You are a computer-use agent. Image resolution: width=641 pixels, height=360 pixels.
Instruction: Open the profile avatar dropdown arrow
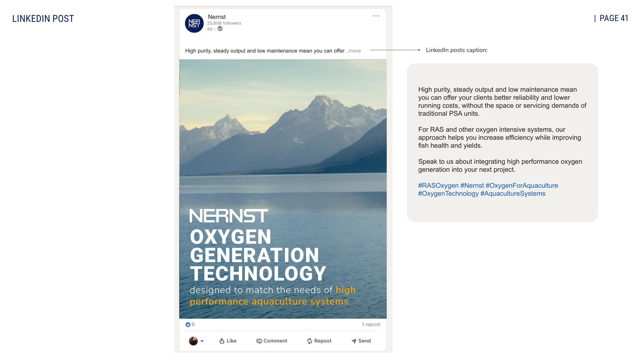202,341
